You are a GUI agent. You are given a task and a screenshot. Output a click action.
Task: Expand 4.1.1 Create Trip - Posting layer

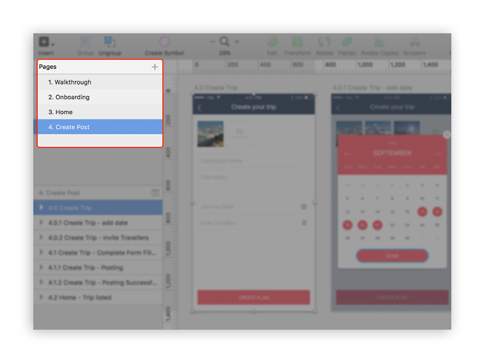[x=41, y=267]
